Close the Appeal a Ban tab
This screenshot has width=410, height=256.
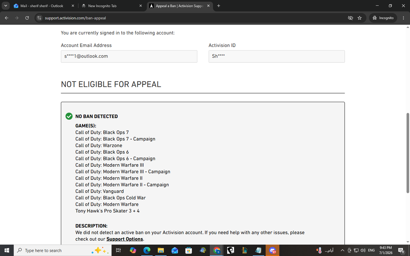pos(209,6)
